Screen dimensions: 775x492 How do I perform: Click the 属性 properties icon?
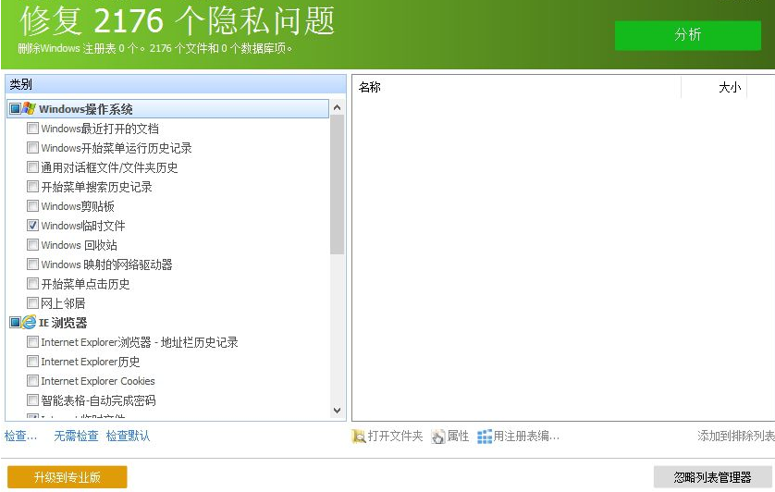pyautogui.click(x=438, y=437)
